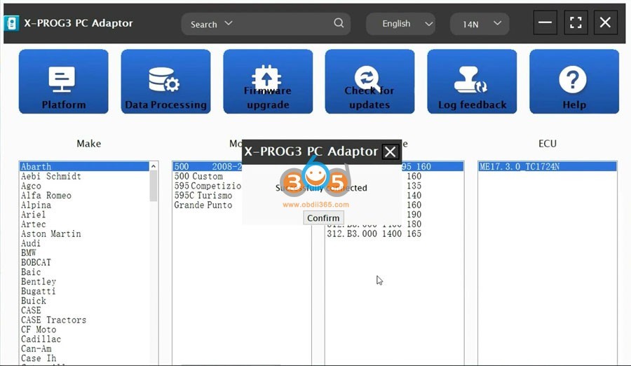The width and height of the screenshot is (631, 366).
Task: Open the Platform tile
Action: 64,81
